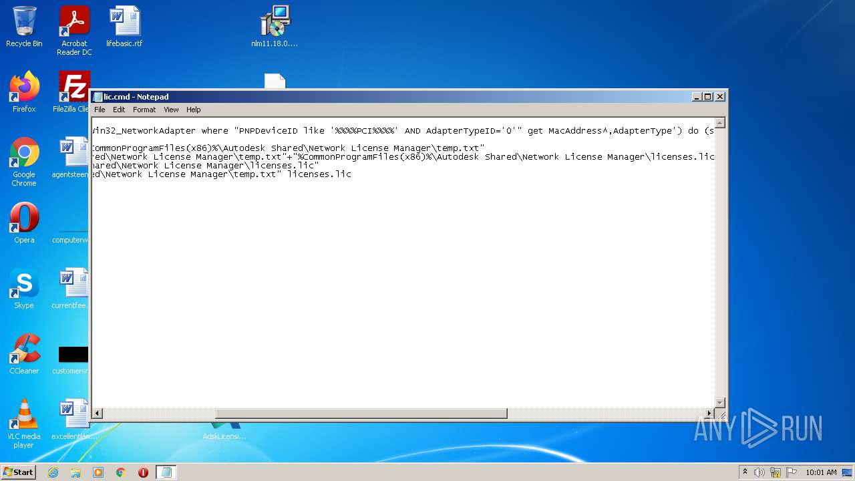The width and height of the screenshot is (855, 481).
Task: Open the Edit menu in Notepad
Action: (x=119, y=110)
